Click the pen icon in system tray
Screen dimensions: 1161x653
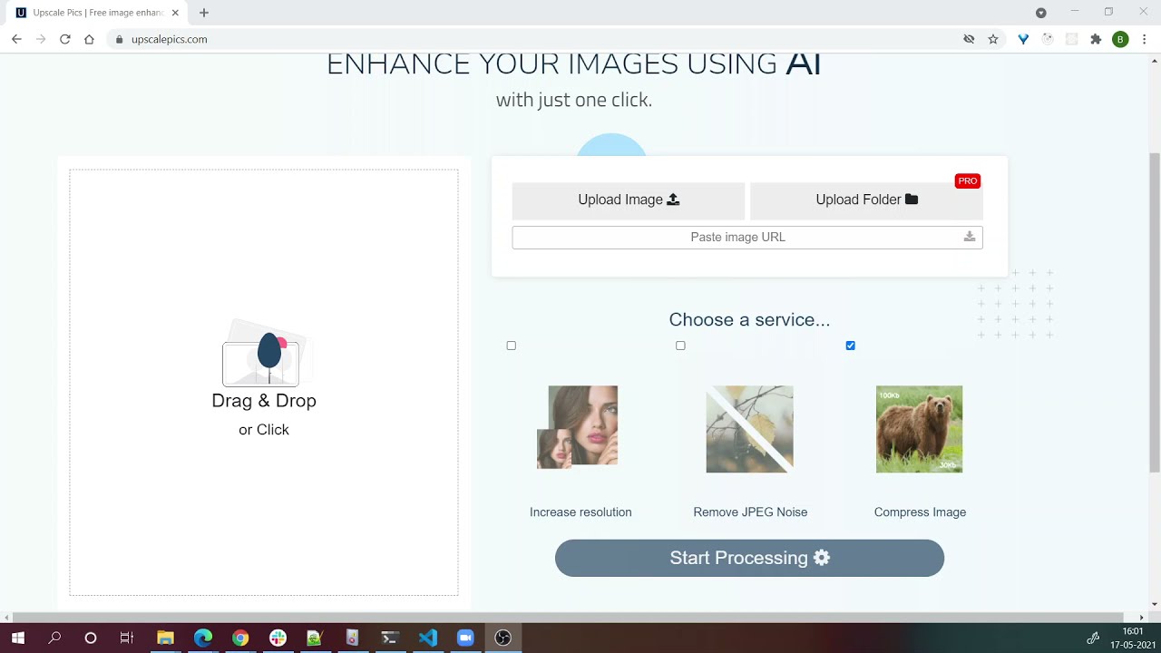coord(1093,638)
